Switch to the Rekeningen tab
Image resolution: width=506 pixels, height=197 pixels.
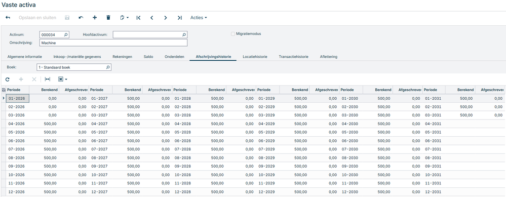[x=122, y=57]
